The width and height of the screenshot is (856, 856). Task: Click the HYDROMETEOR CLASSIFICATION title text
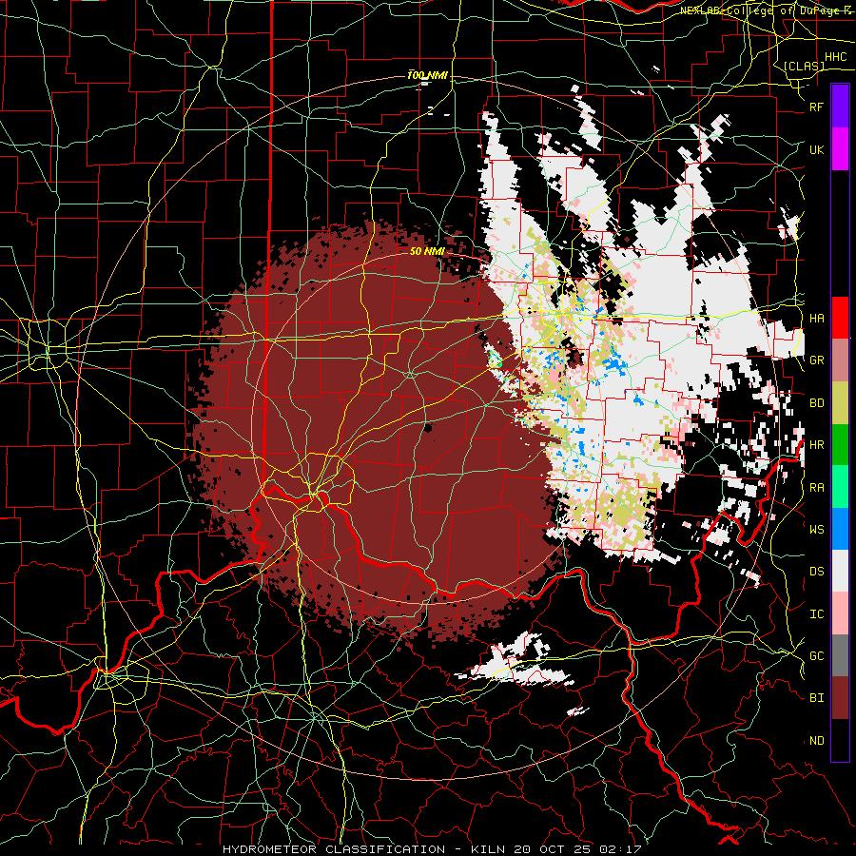(334, 849)
